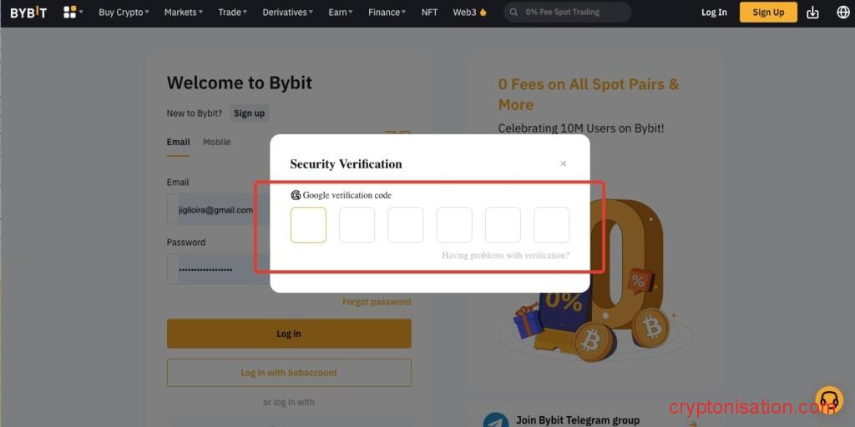855x427 pixels.
Task: Open the support headset chat icon
Action: (828, 400)
